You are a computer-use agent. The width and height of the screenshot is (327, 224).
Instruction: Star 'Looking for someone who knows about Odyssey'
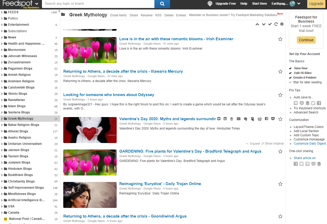(280, 95)
